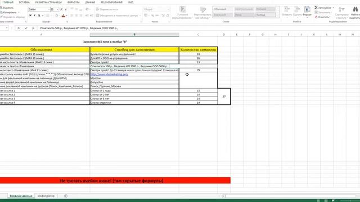
Task: Switch to the Конфигуратор sheet tab
Action: point(46,196)
